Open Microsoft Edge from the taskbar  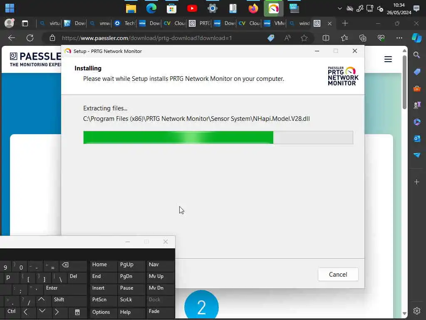pyautogui.click(x=151, y=8)
